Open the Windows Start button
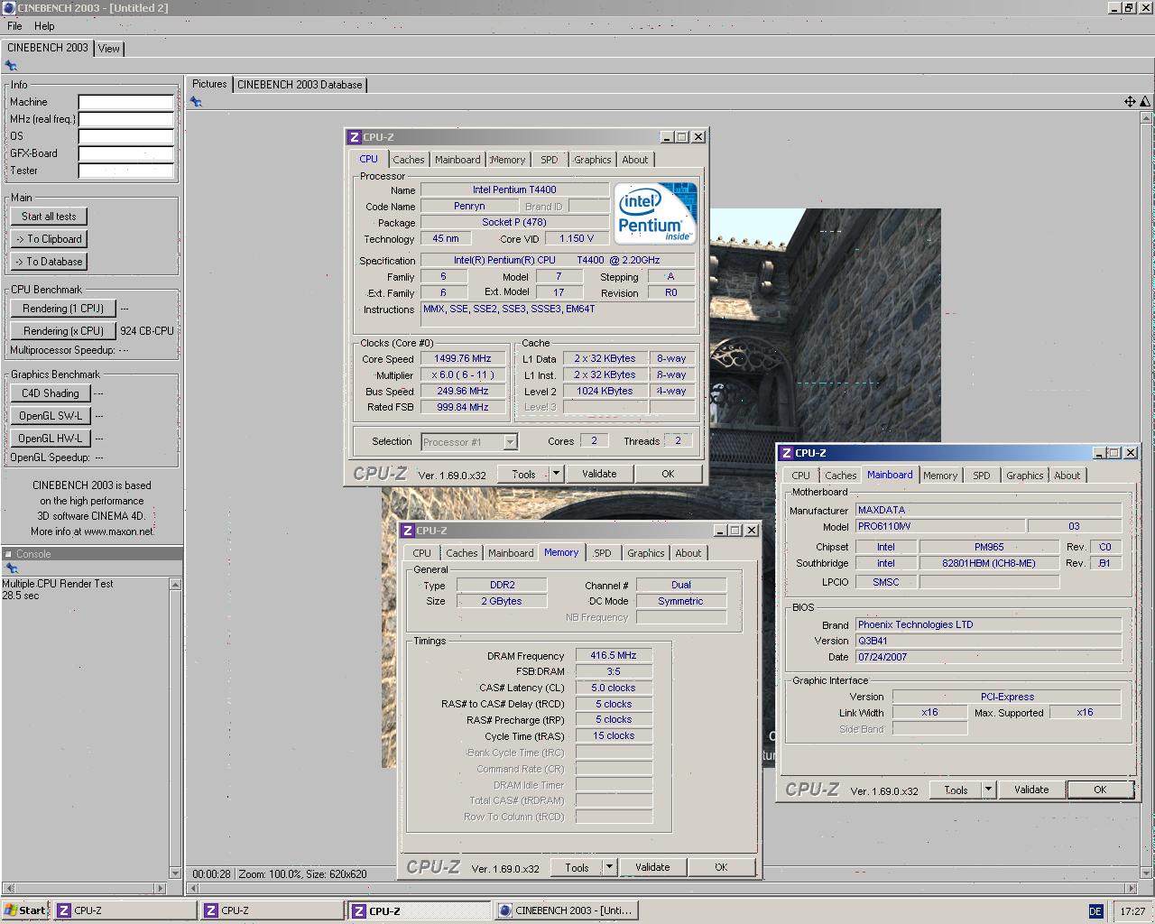 [24, 910]
